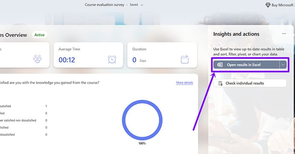Viewport: 295px width, 154px height.
Task: Select the Average Time 00:12 card
Action: point(88,55)
